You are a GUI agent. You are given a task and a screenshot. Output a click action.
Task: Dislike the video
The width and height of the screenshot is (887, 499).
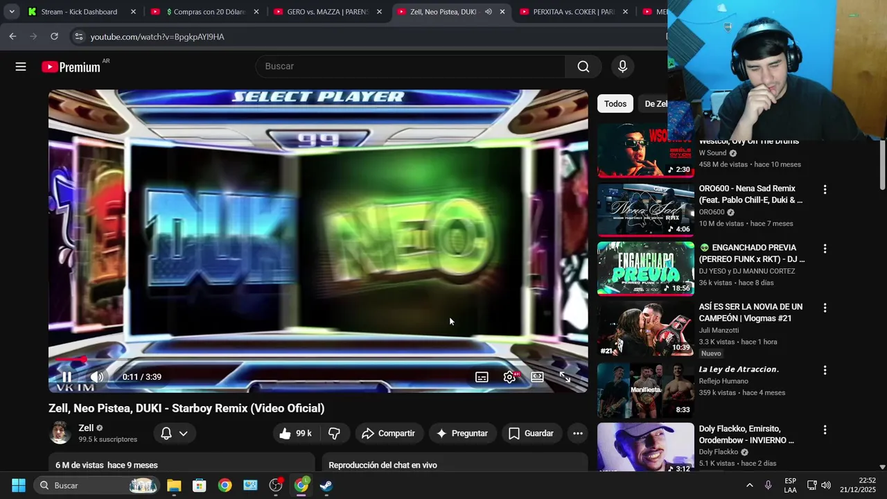(334, 433)
